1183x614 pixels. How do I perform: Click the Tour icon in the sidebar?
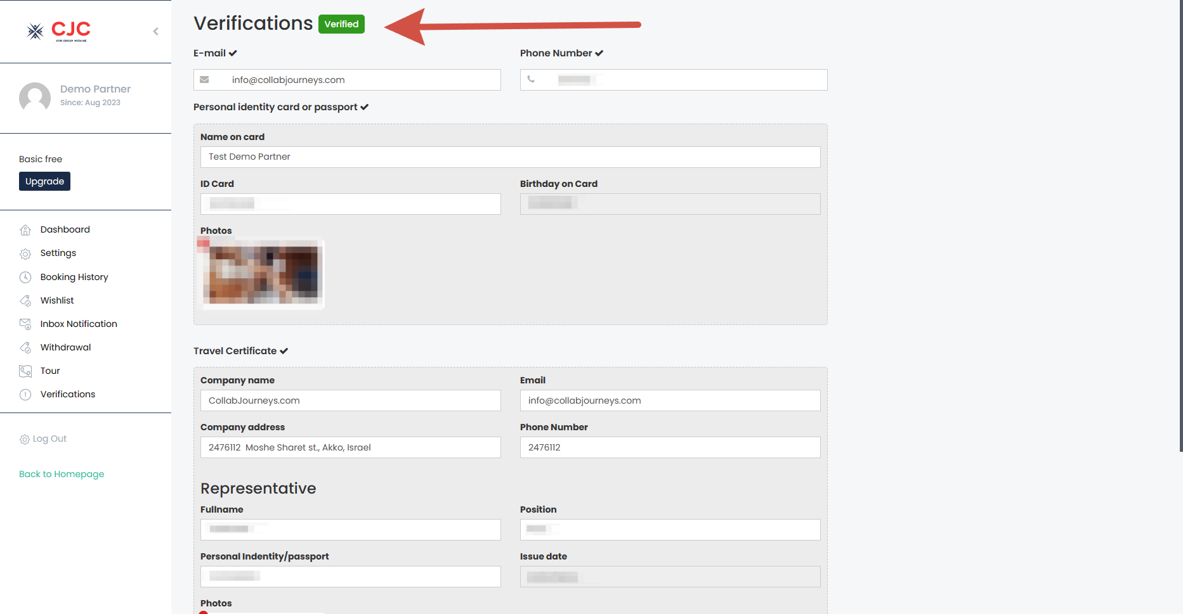(25, 371)
